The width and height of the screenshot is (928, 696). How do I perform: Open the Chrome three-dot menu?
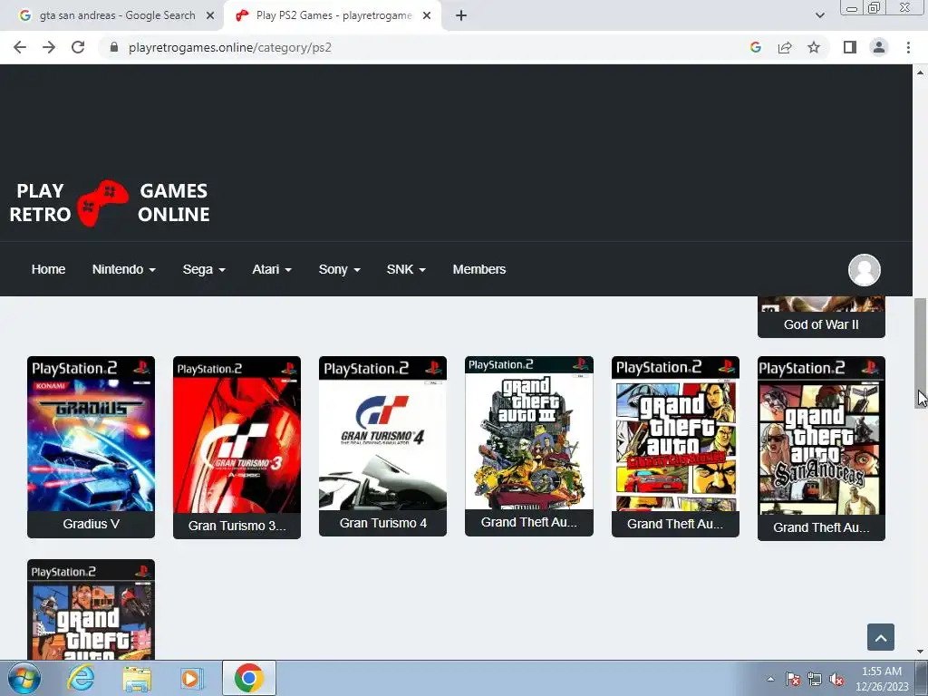[908, 47]
